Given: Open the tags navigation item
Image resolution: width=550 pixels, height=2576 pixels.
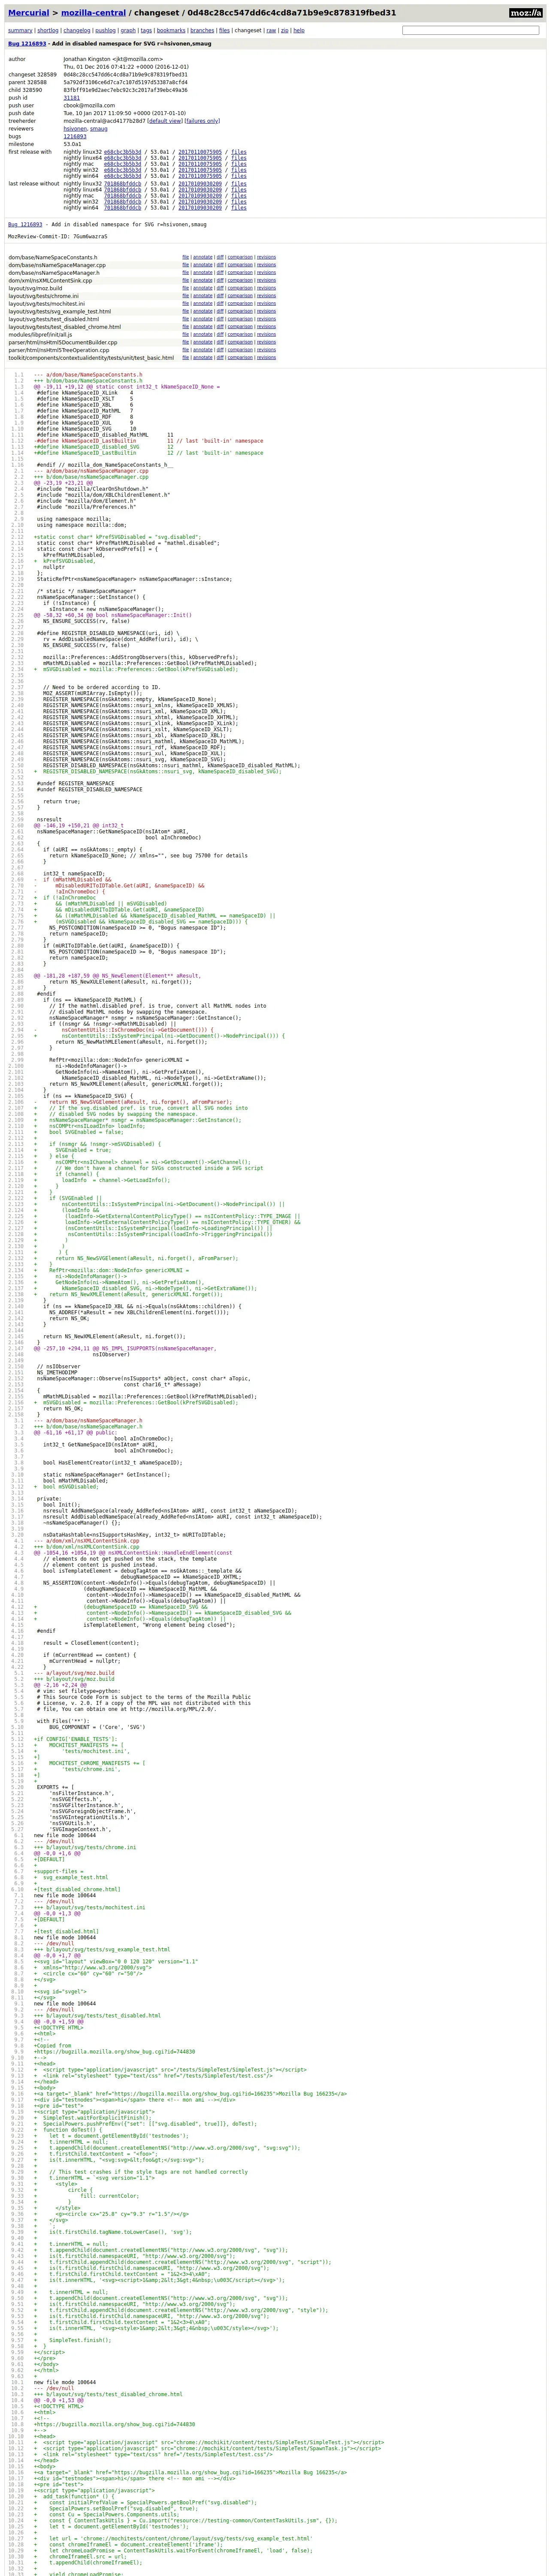Looking at the screenshot, I should [146, 31].
